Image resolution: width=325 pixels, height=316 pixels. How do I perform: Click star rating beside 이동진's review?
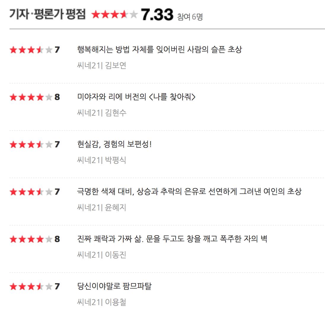[x=31, y=239]
